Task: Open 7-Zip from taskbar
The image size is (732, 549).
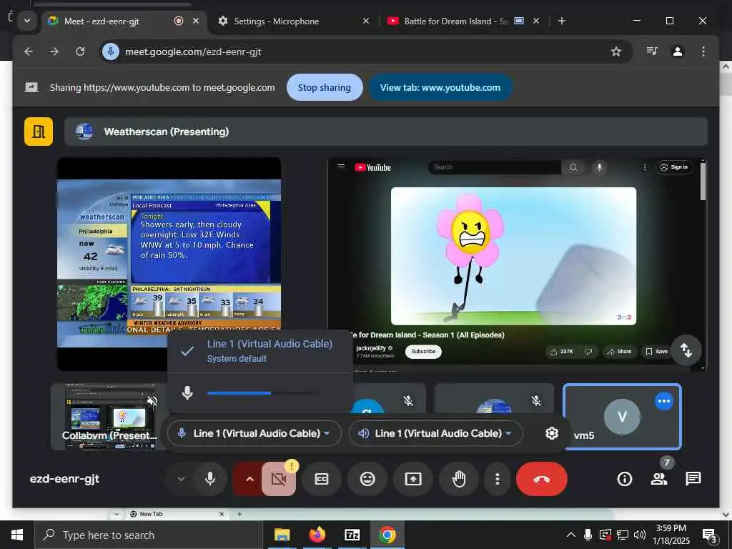Action: [x=352, y=535]
